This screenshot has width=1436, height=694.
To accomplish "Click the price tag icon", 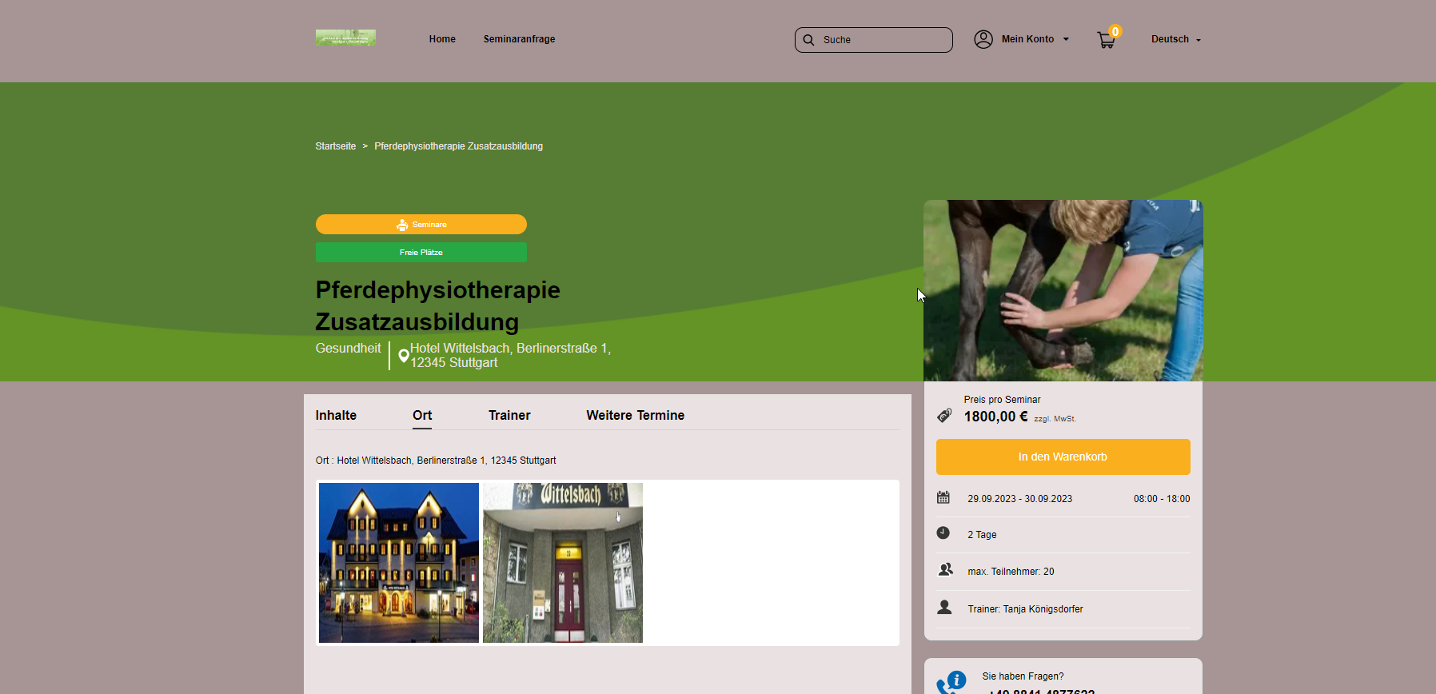I will pyautogui.click(x=944, y=416).
